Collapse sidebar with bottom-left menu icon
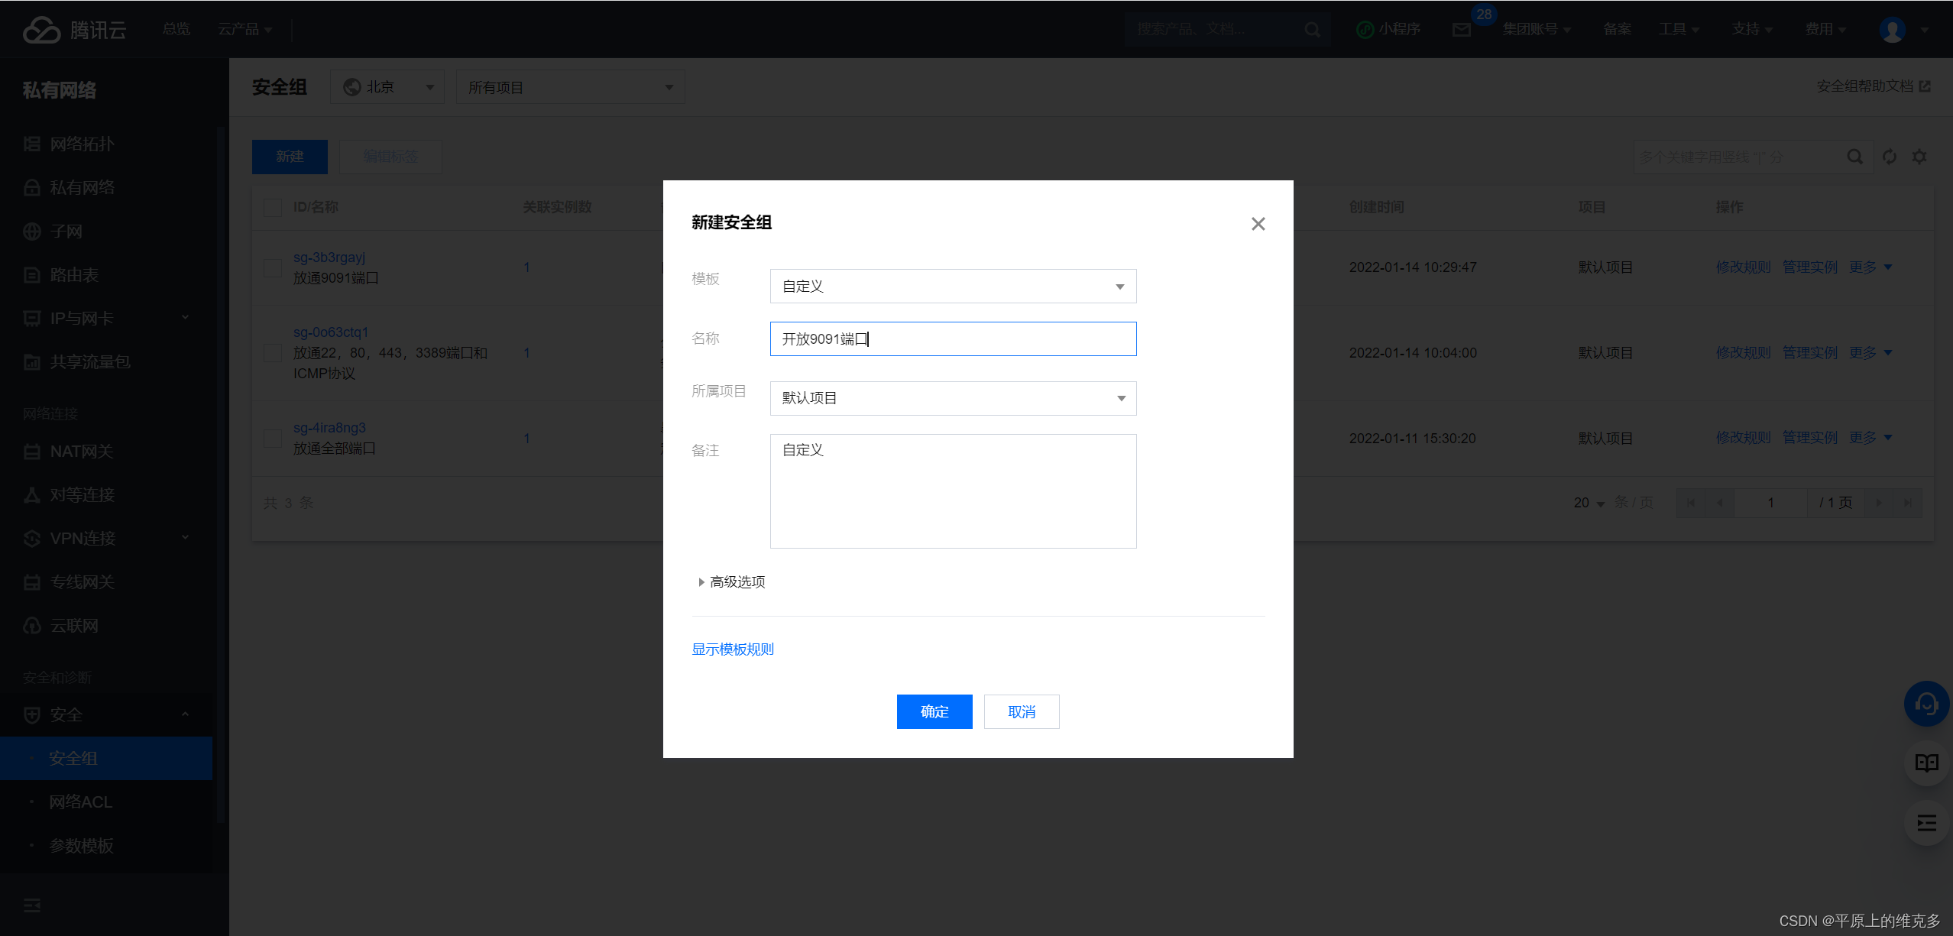 coord(32,905)
